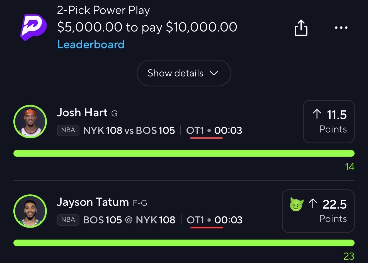Tap Josh Hart's player avatar

[30, 122]
